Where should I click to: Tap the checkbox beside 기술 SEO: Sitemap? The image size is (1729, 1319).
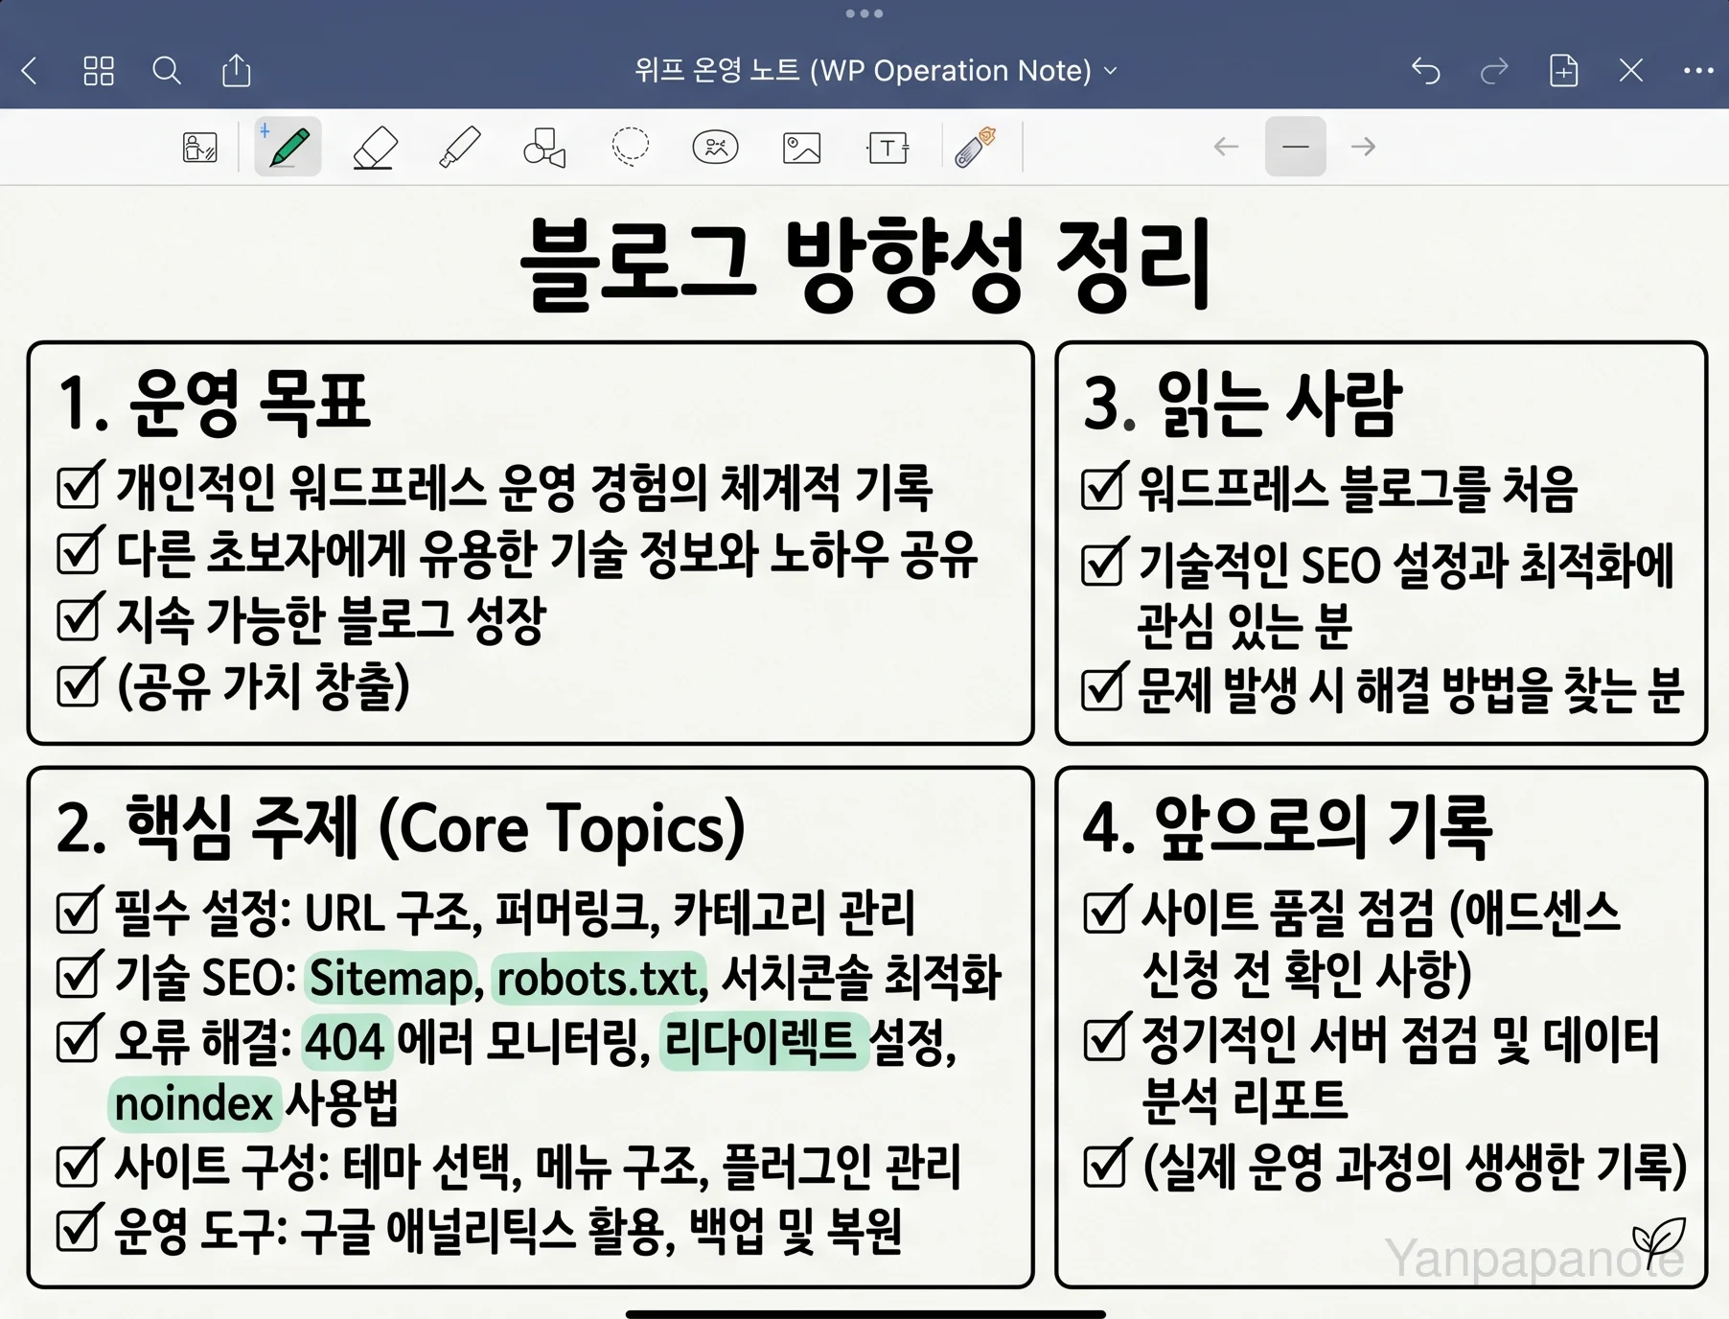[x=79, y=975]
